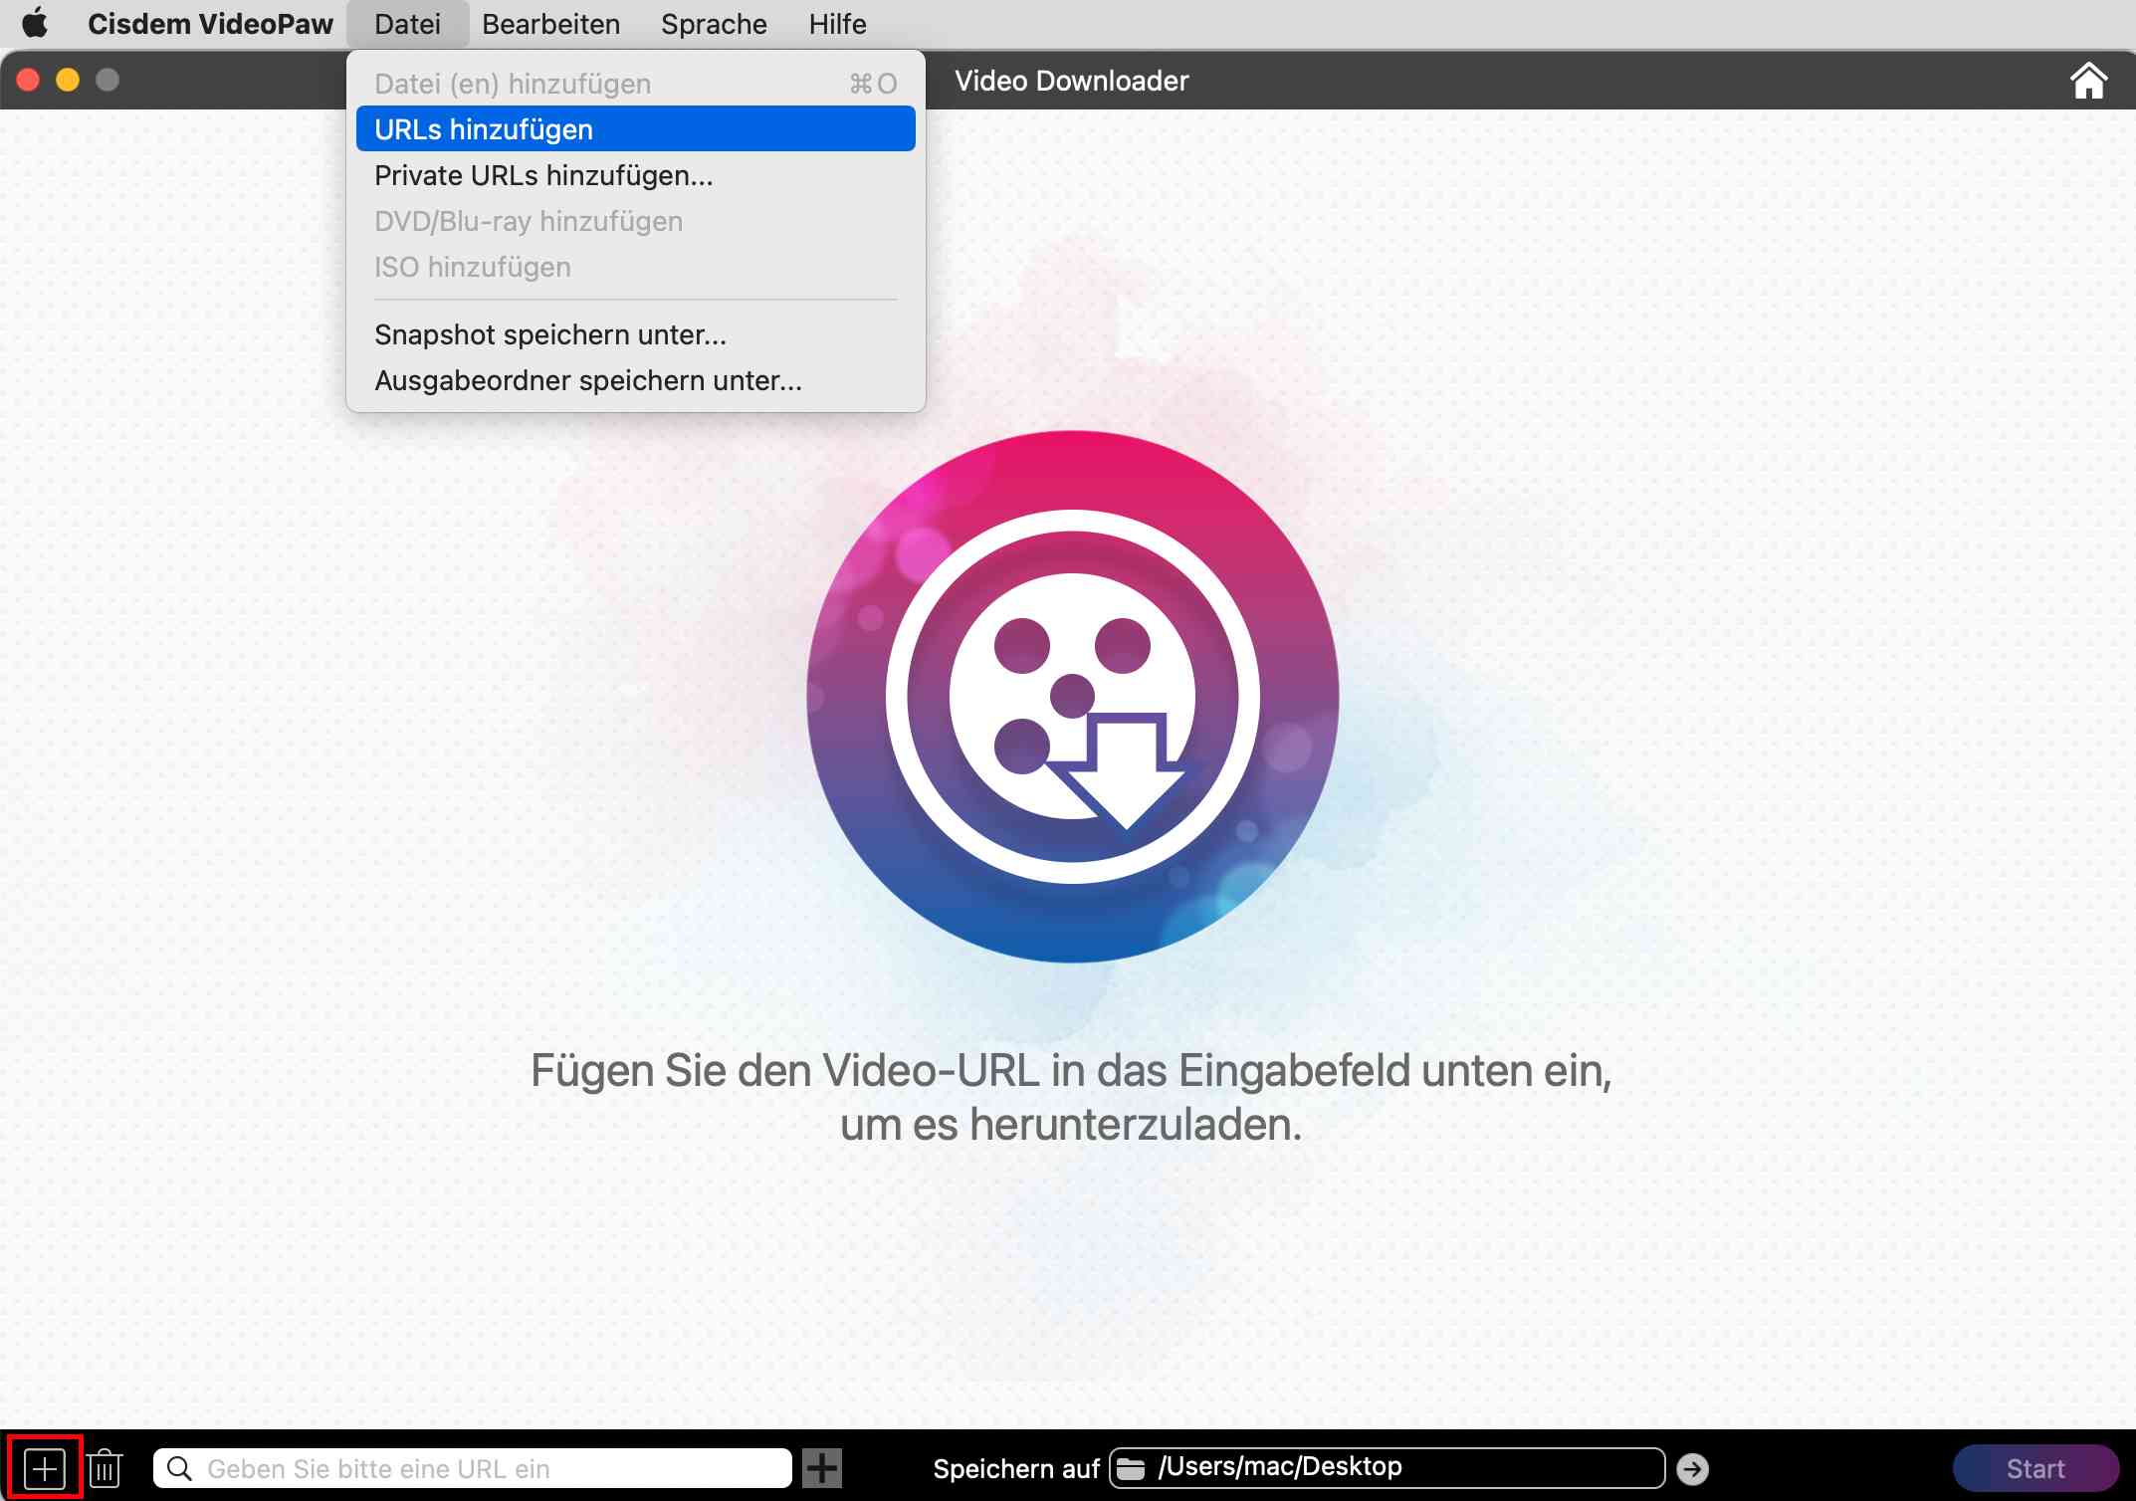Click the magnifier icon in the URL field
2136x1501 pixels.
[180, 1467]
